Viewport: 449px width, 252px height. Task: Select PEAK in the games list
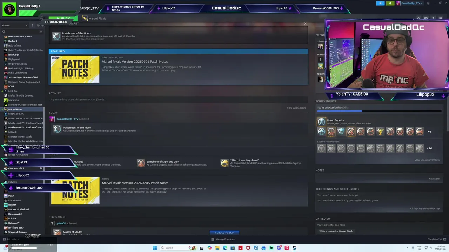[11, 196]
